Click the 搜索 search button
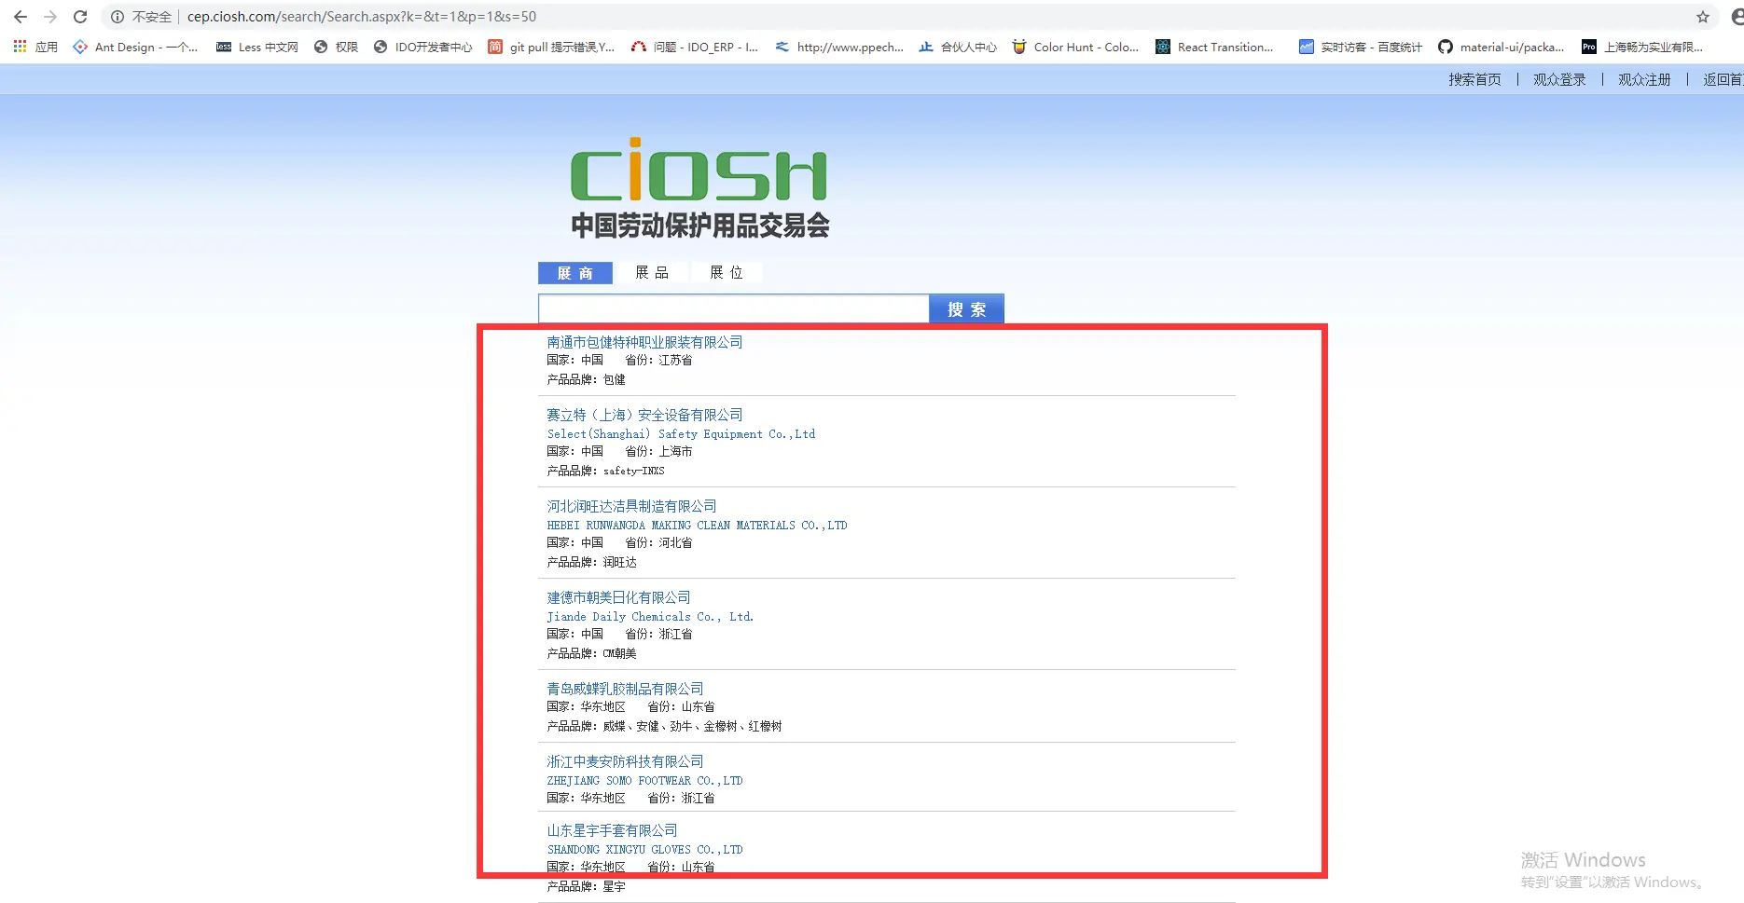This screenshot has height=903, width=1744. coord(966,308)
